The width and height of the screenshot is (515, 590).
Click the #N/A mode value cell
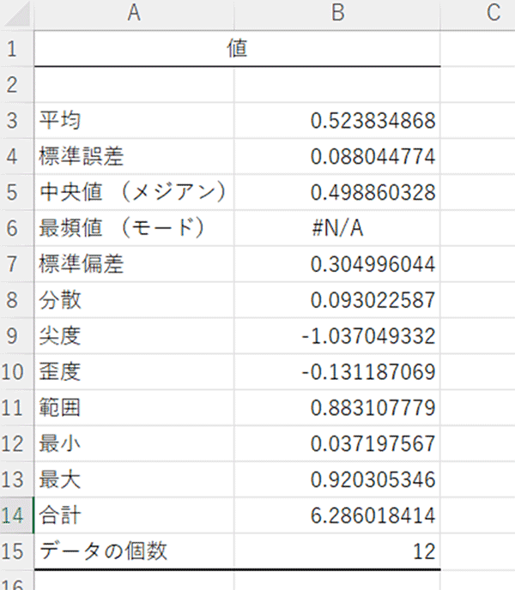click(x=336, y=228)
